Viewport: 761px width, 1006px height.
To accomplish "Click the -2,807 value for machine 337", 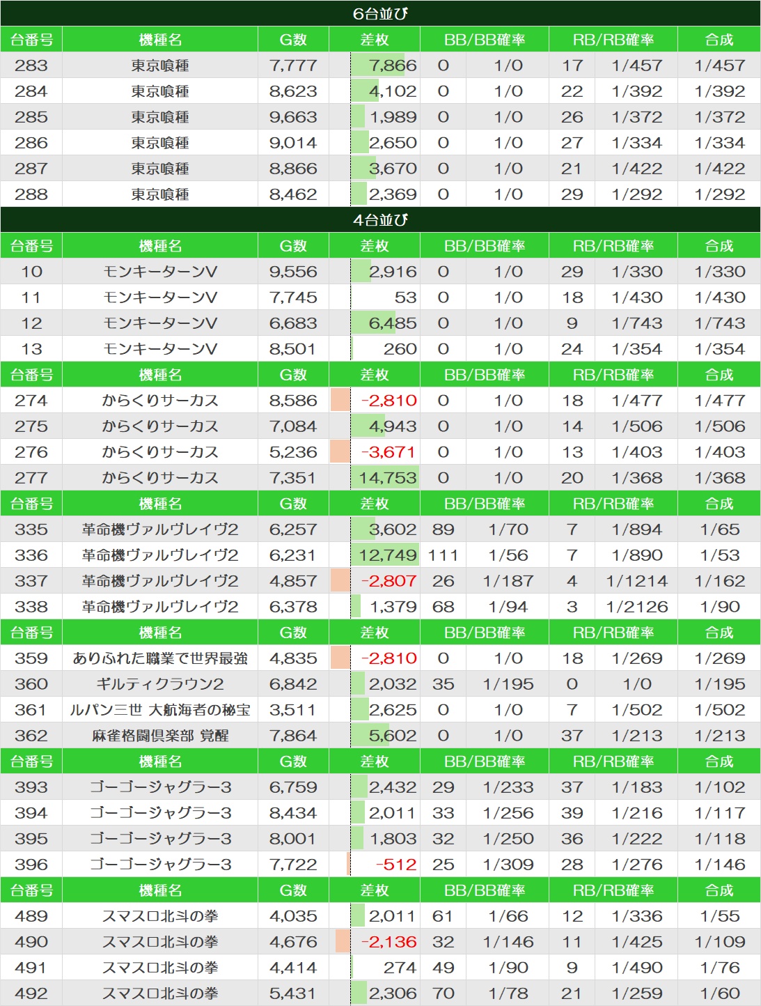I will click(x=389, y=581).
